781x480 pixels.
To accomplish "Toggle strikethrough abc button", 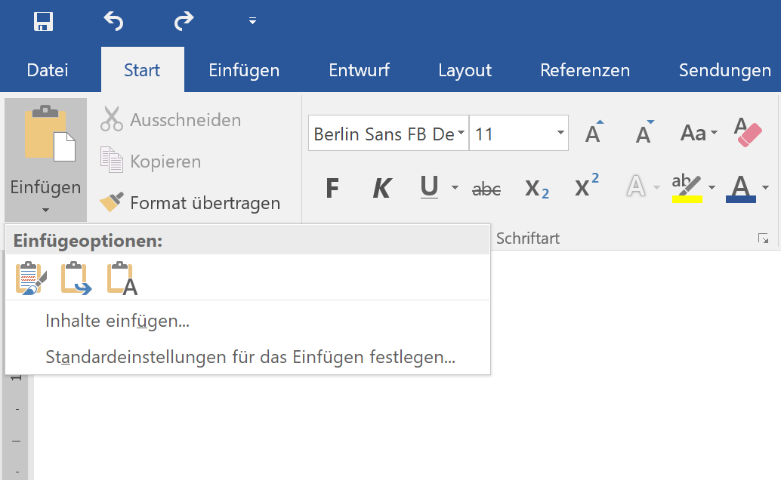I will pyautogui.click(x=486, y=189).
